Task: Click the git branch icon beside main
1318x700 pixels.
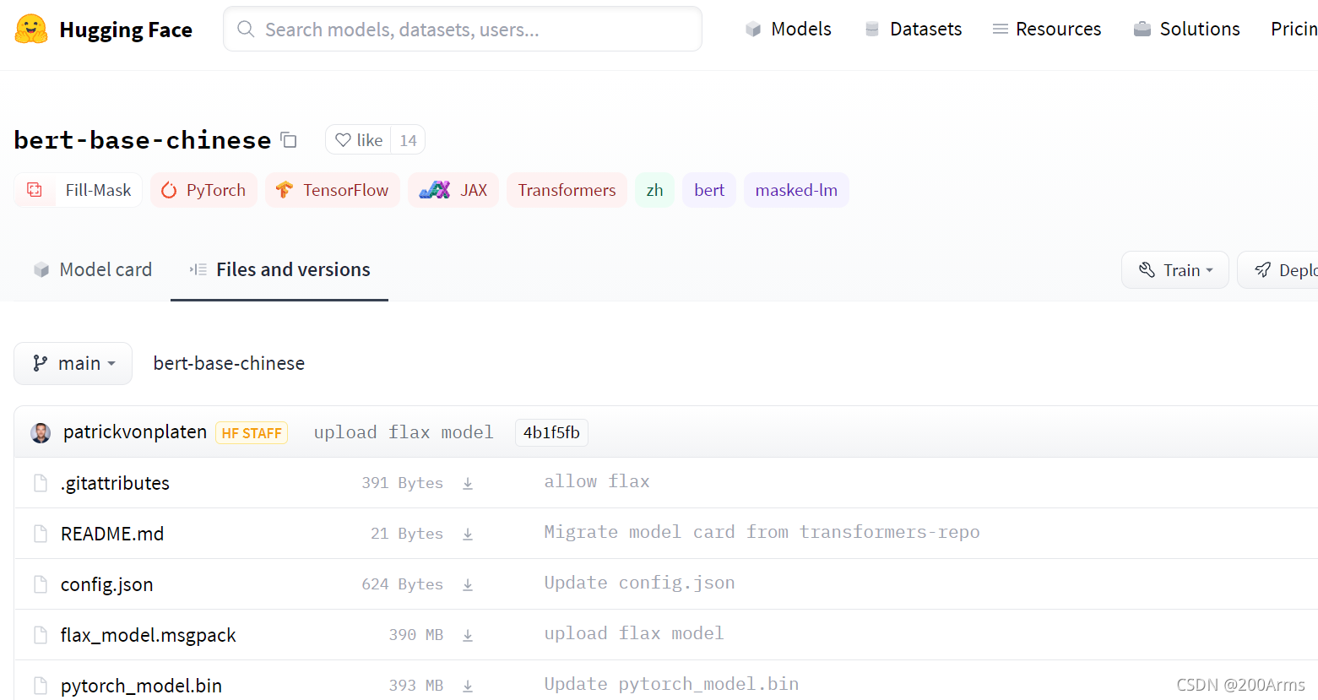Action: 40,363
